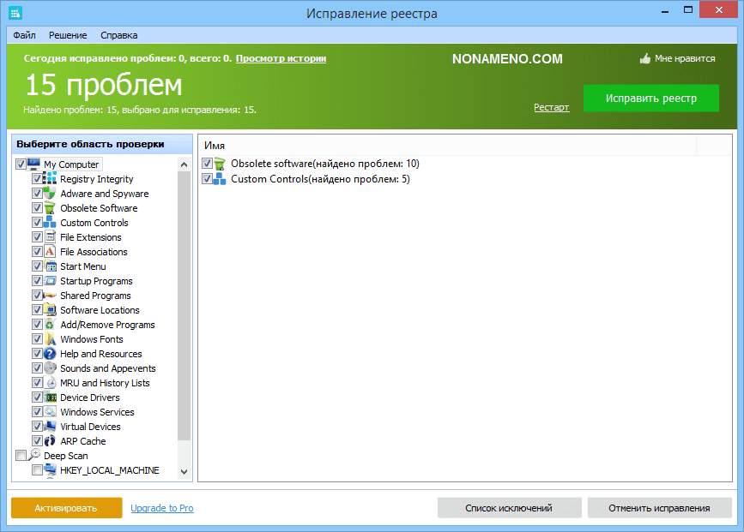744x532 pixels.
Task: Uncheck Obsolete software result checkbox
Action: [x=207, y=164]
